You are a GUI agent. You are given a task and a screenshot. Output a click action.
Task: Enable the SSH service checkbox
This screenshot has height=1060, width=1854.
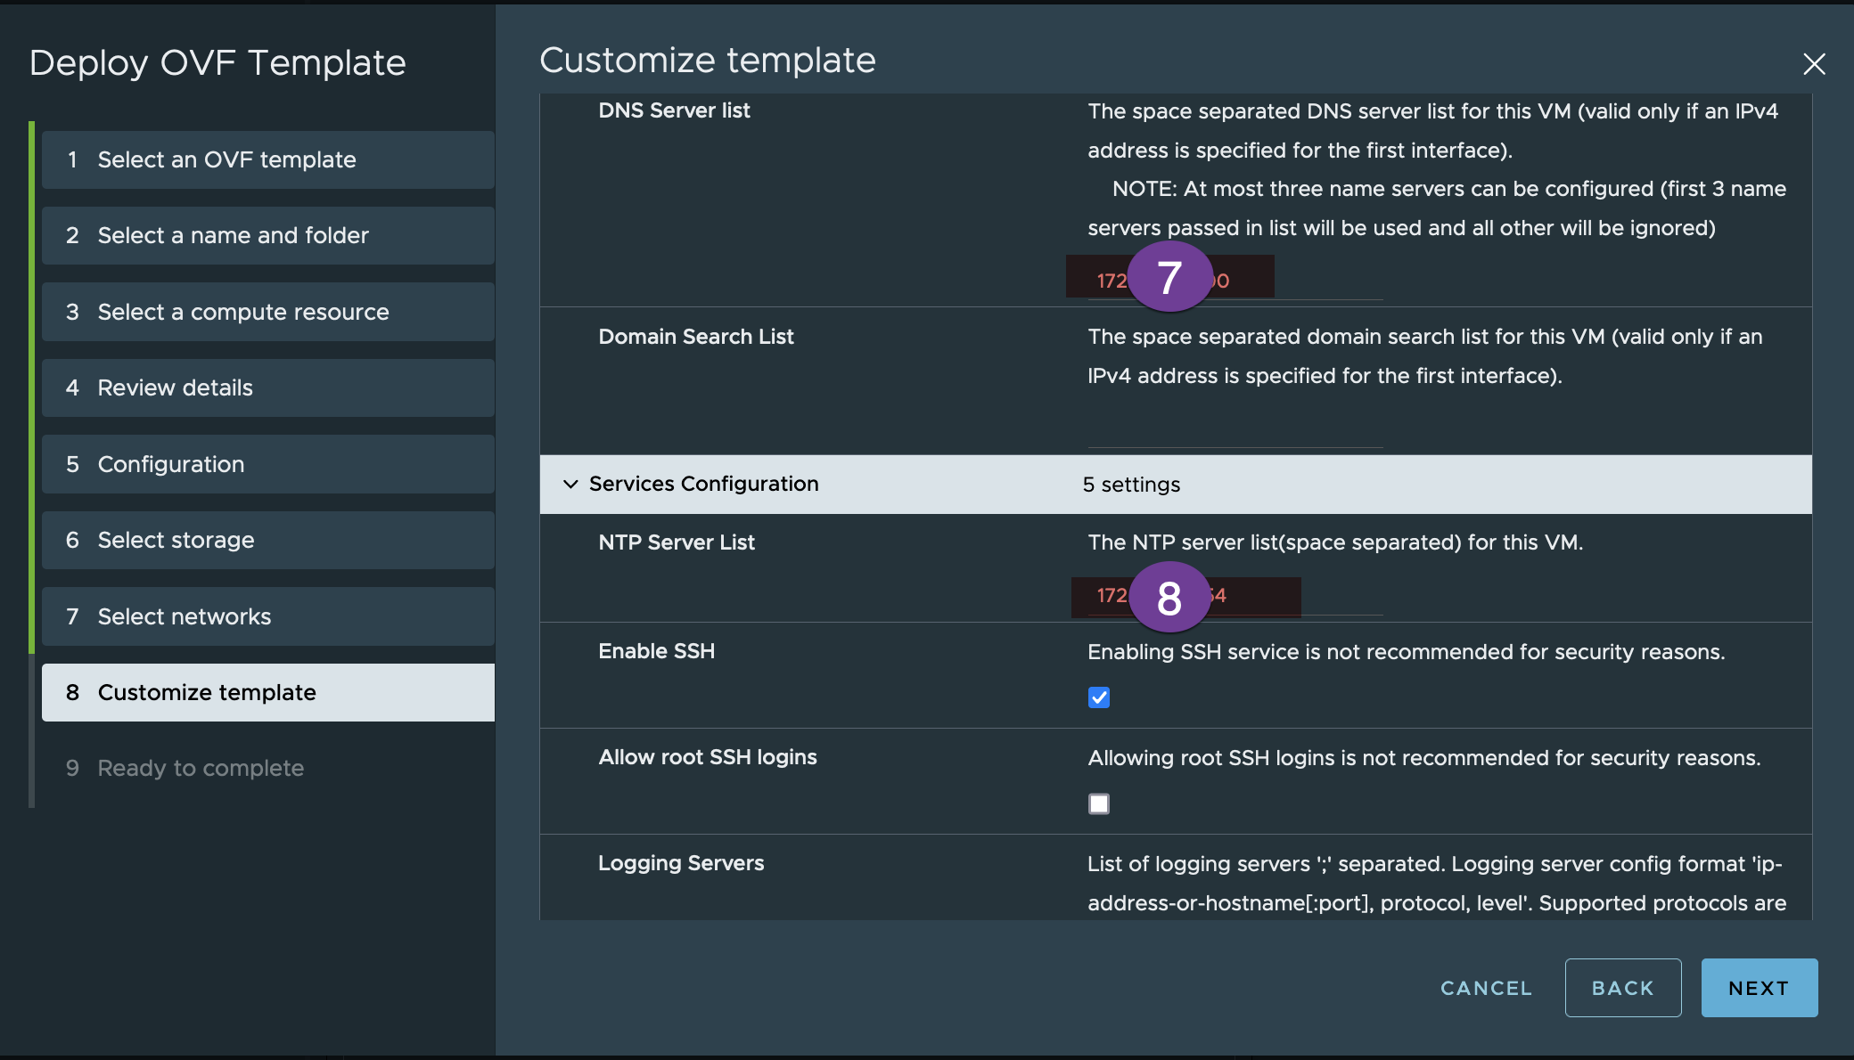click(x=1099, y=697)
